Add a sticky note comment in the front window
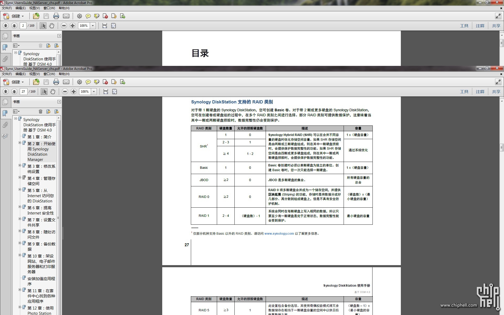504x315 pixels. coord(88,82)
